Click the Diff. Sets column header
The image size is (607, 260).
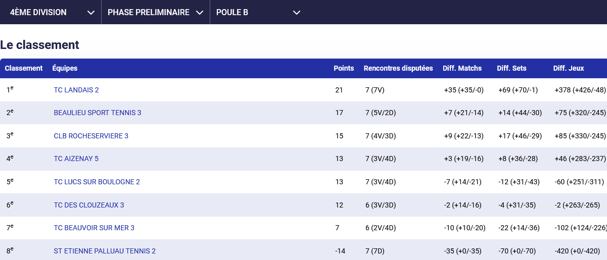pos(511,68)
